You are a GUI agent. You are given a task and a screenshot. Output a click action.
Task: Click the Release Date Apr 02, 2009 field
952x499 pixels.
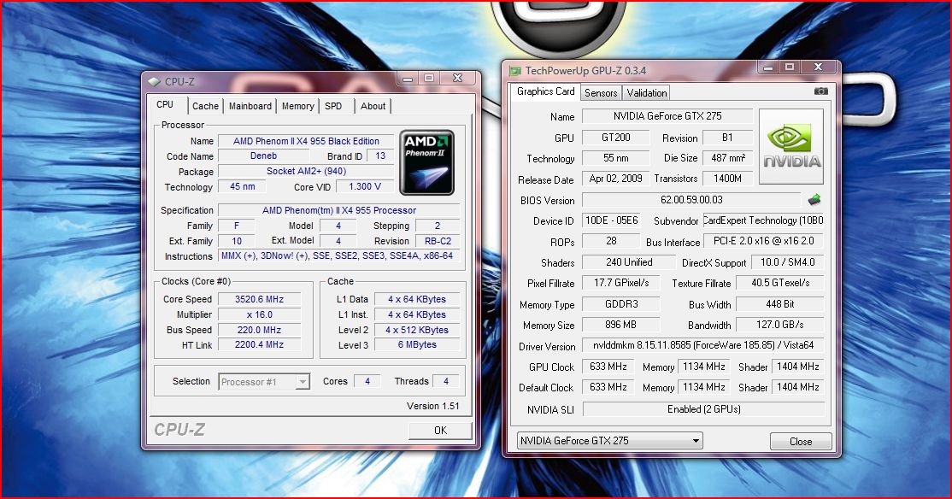615,179
